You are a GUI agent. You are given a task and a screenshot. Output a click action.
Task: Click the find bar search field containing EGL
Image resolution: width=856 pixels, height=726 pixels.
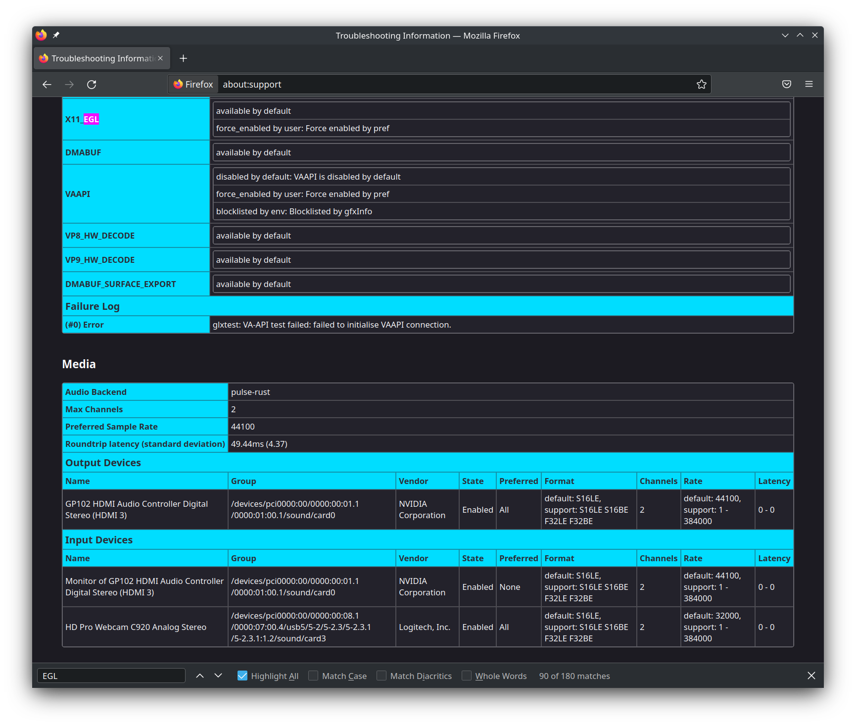[111, 676]
